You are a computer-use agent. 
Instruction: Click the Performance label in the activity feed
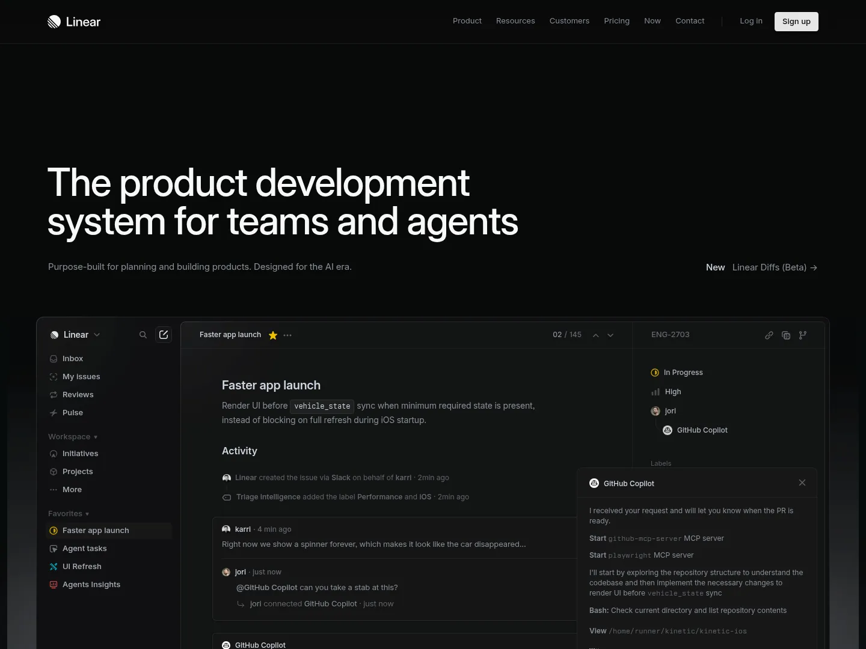coord(379,497)
